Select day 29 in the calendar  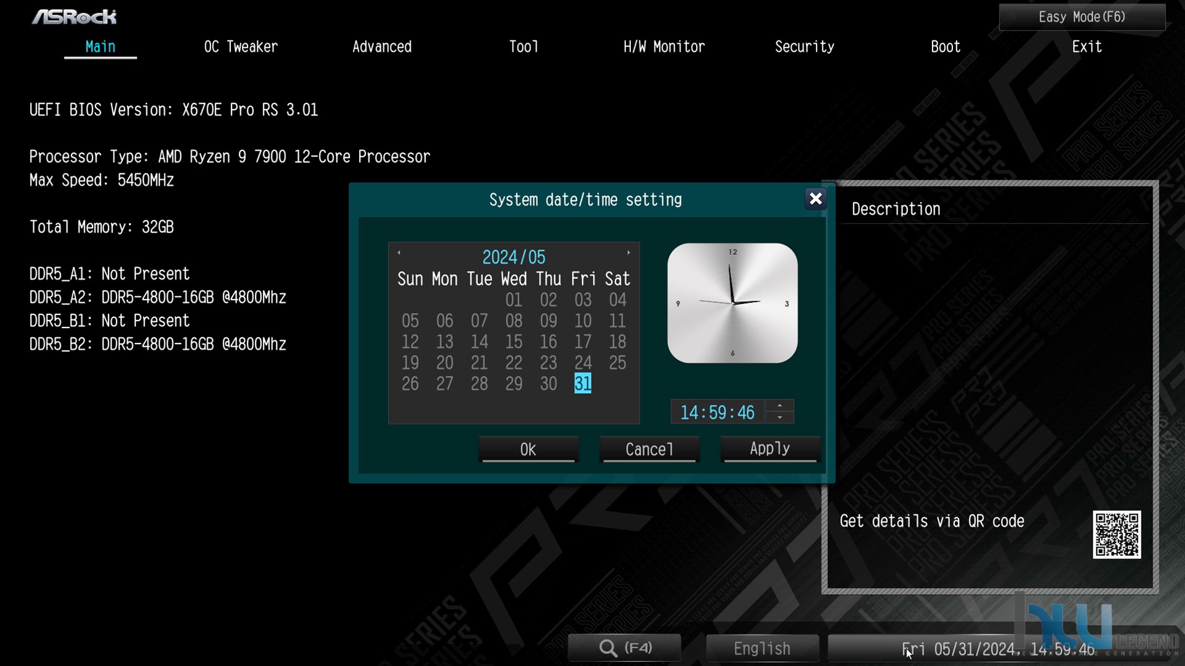[x=514, y=384]
